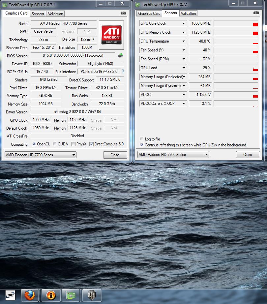Select Sensors tab in right window
267x304 pixels.
[x=171, y=13]
